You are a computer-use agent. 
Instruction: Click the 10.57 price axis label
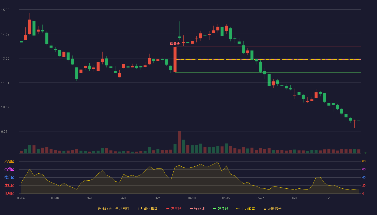tap(5, 107)
